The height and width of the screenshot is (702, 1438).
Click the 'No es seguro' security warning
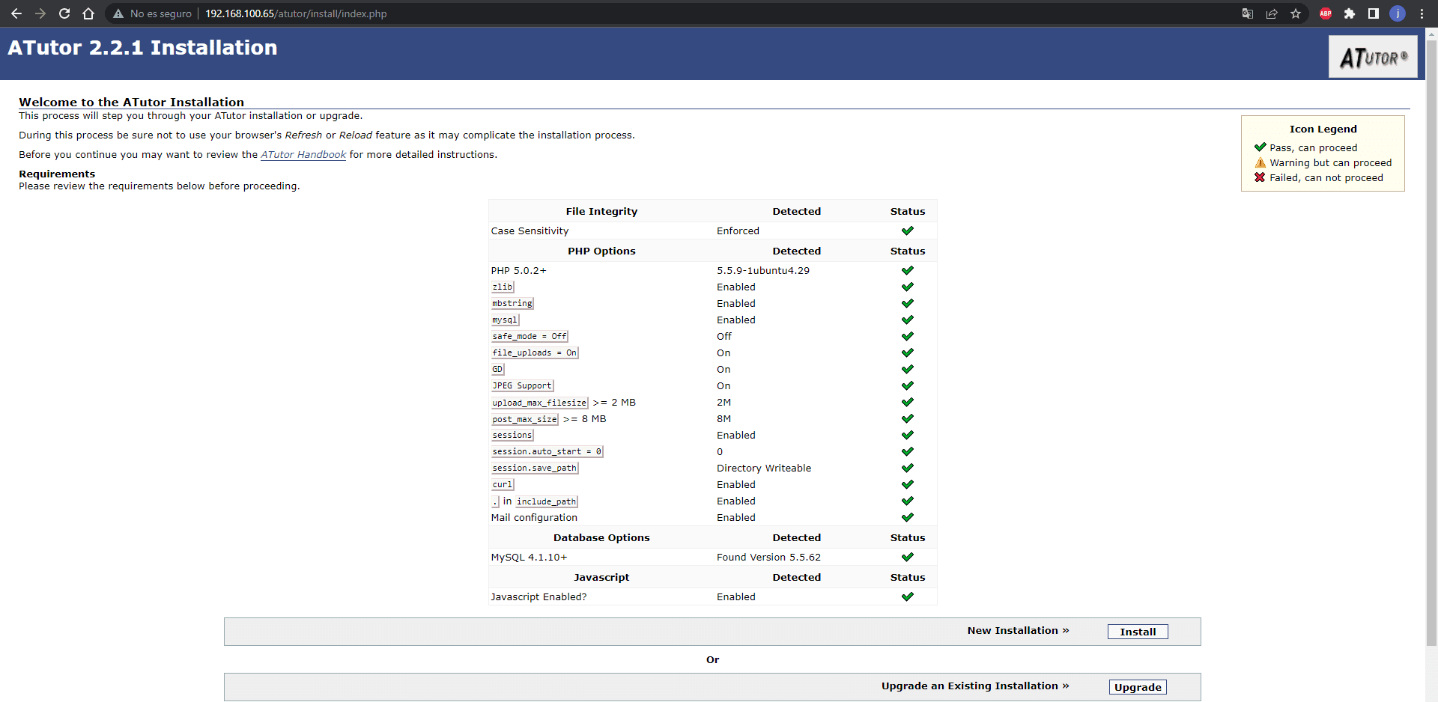coord(153,13)
